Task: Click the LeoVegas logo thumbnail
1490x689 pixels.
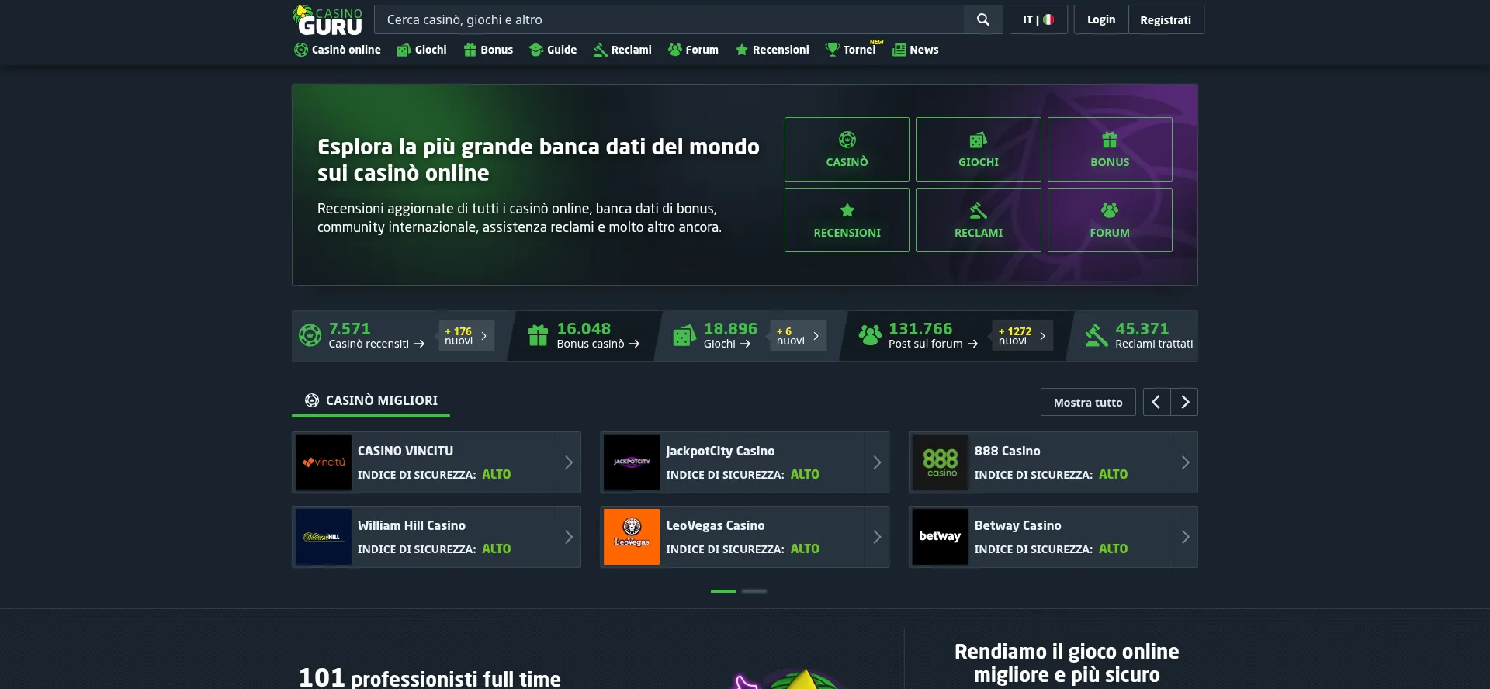Action: [x=632, y=537]
